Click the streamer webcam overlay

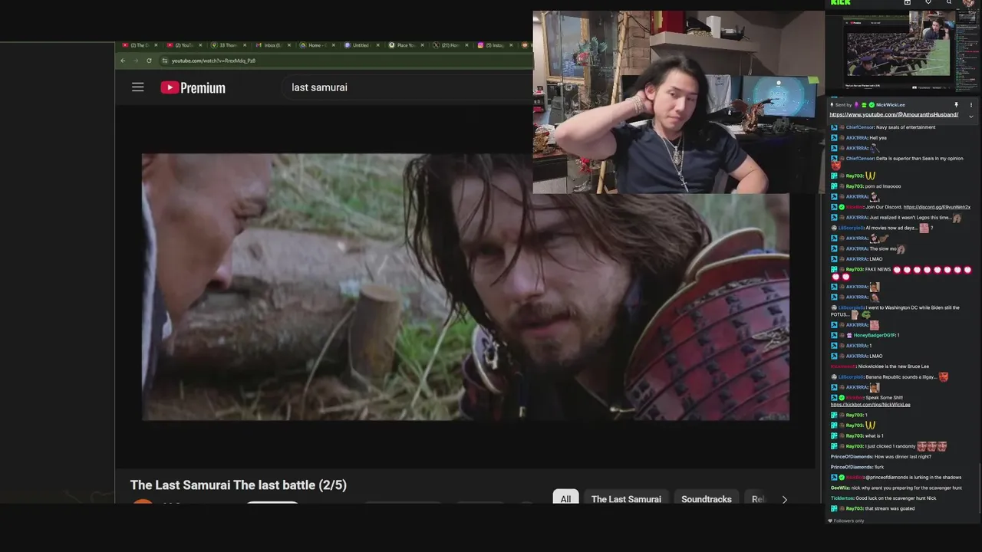678,102
